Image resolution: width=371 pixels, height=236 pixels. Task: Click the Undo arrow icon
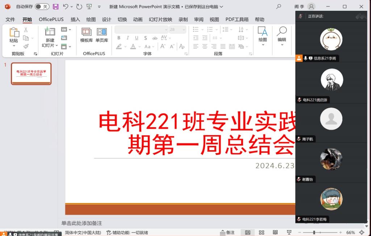pos(66,7)
